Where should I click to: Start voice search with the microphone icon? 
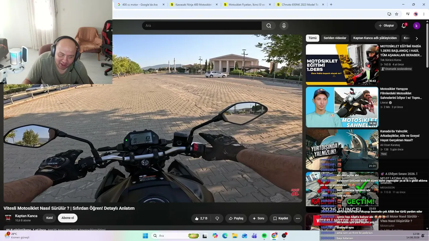coord(284,26)
